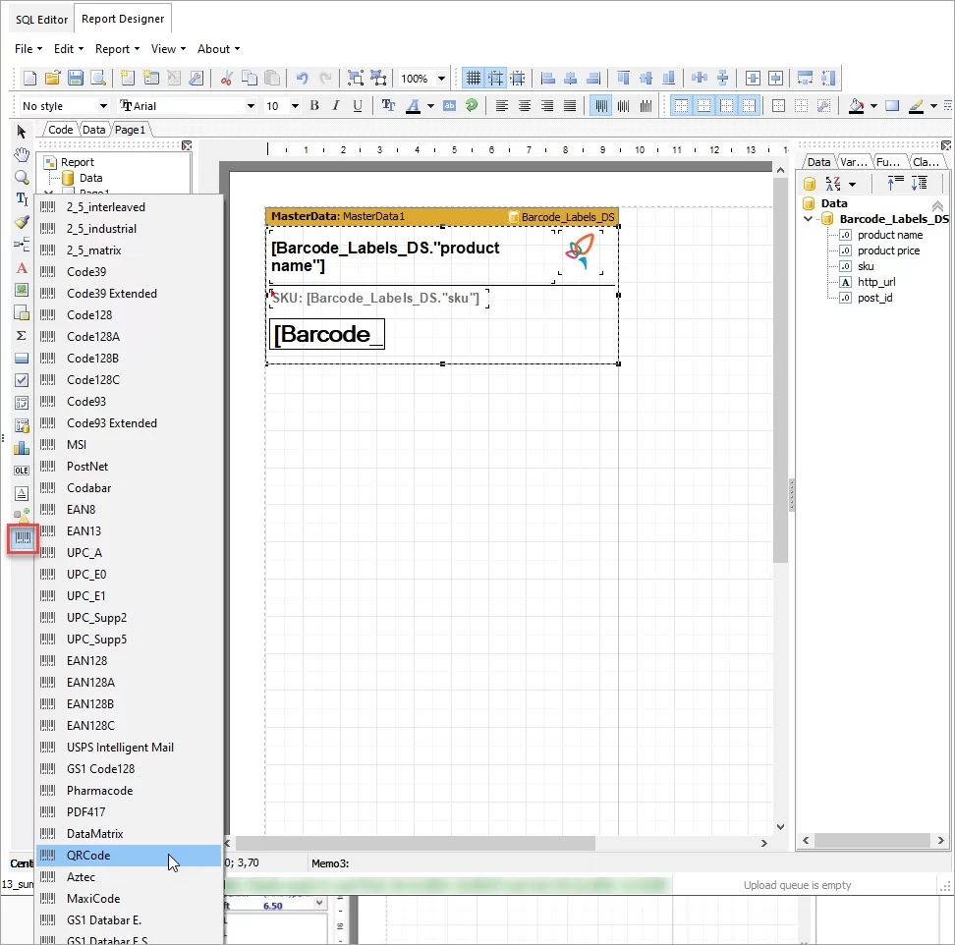Choose the OLE object tool
Screen dimensions: 955x945
tap(22, 471)
